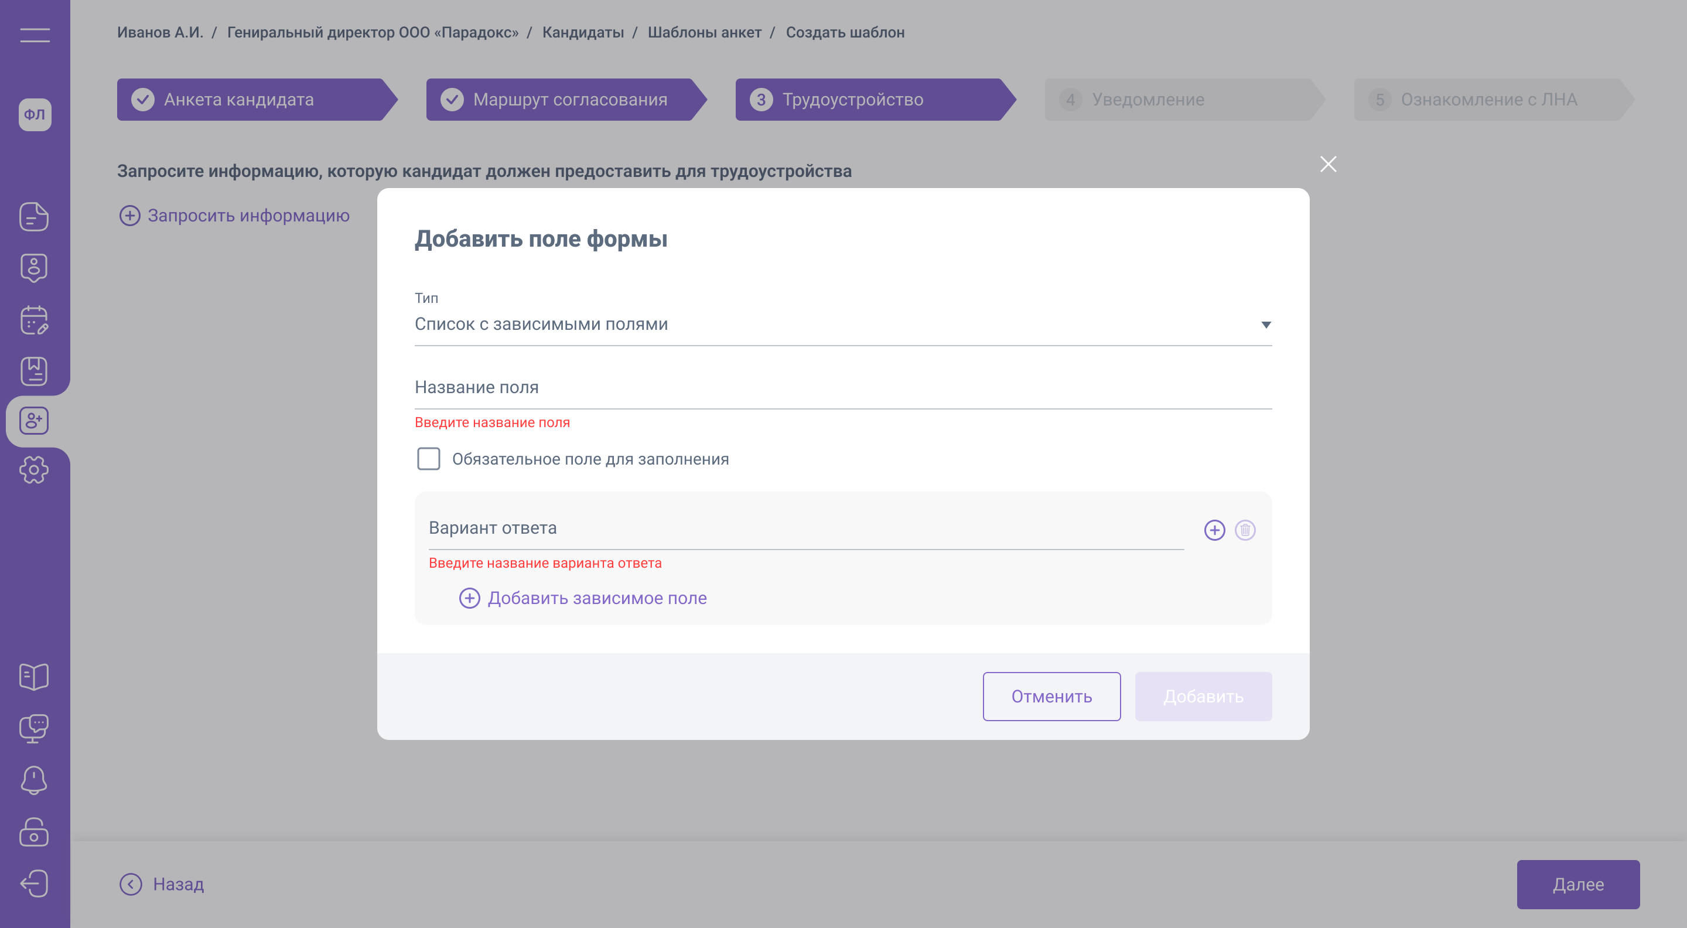Open the support chat monitor icon
Screen dimensions: 1687x928
pos(34,728)
